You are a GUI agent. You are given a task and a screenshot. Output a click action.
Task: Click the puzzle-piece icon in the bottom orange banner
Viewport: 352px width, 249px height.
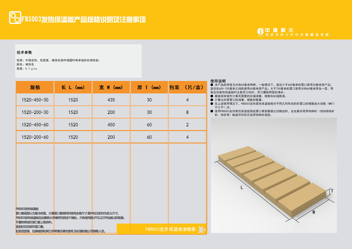[202, 230]
